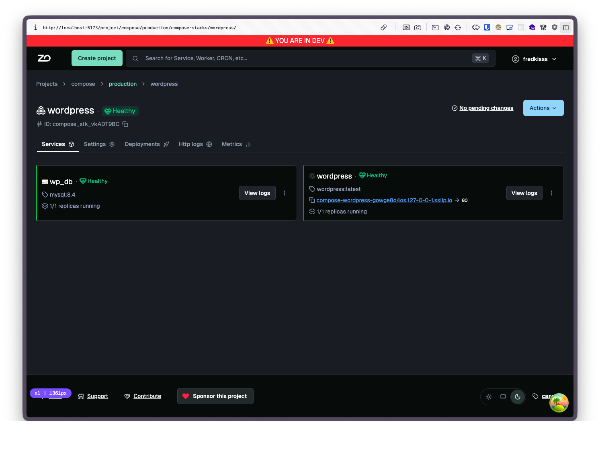Open the compose breadcrumb link

83,84
